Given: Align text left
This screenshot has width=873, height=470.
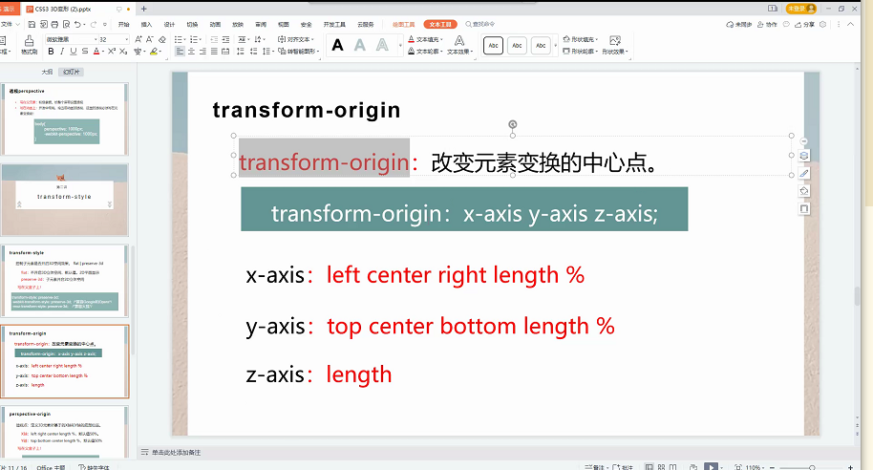Looking at the screenshot, I should [x=180, y=52].
